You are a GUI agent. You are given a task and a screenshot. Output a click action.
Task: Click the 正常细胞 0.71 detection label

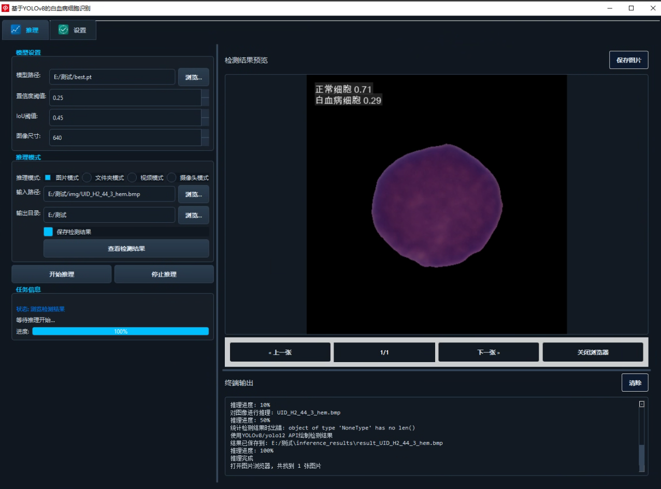(343, 90)
